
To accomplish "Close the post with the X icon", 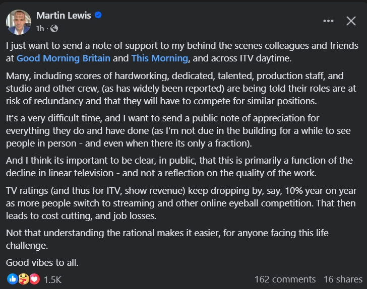I will click(351, 21).
